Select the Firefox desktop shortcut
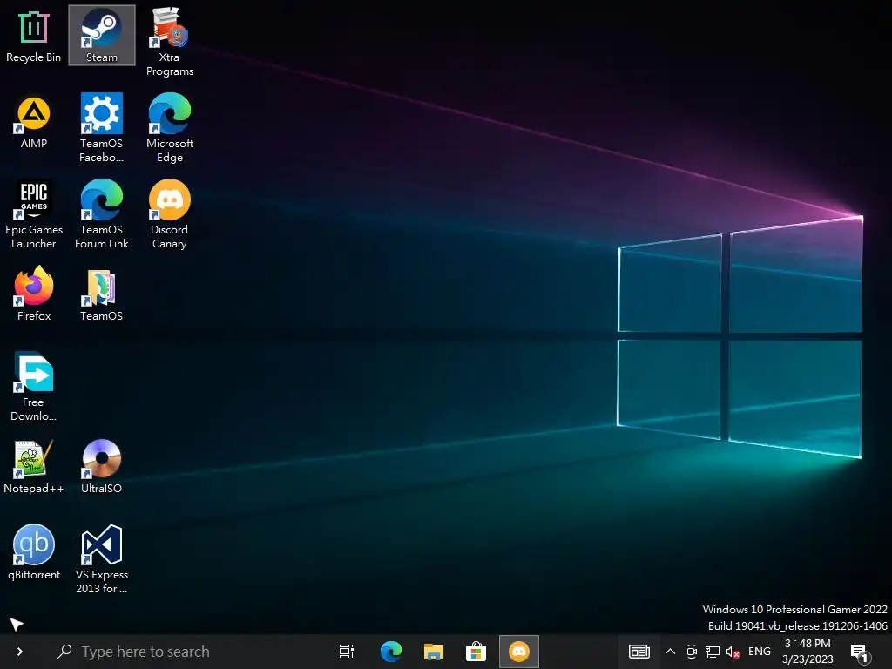The width and height of the screenshot is (892, 669). tap(34, 294)
